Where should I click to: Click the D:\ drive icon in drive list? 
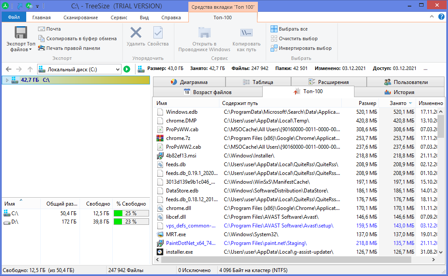click(7, 222)
